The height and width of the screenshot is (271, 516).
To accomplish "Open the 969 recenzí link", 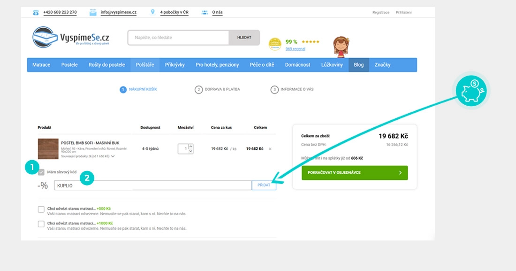I will [x=295, y=49].
